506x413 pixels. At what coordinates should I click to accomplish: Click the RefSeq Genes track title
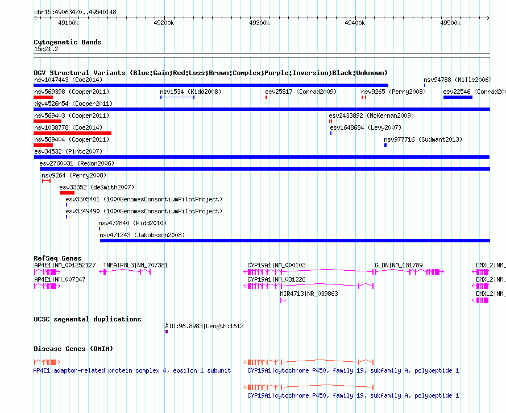click(57, 258)
